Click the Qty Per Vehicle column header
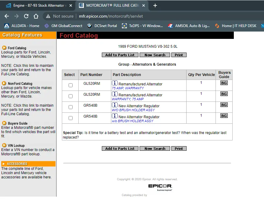 tap(202, 75)
